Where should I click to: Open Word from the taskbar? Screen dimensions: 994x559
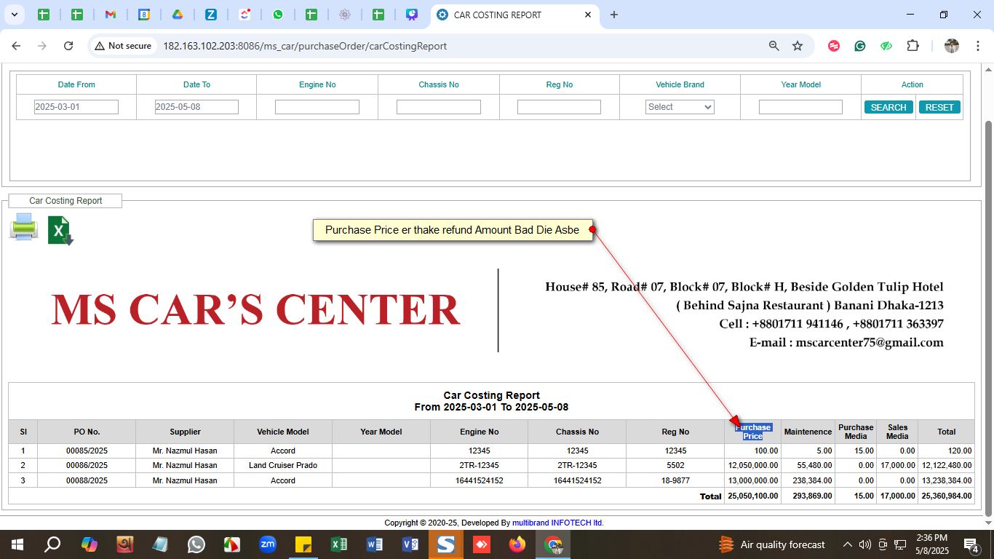click(375, 544)
